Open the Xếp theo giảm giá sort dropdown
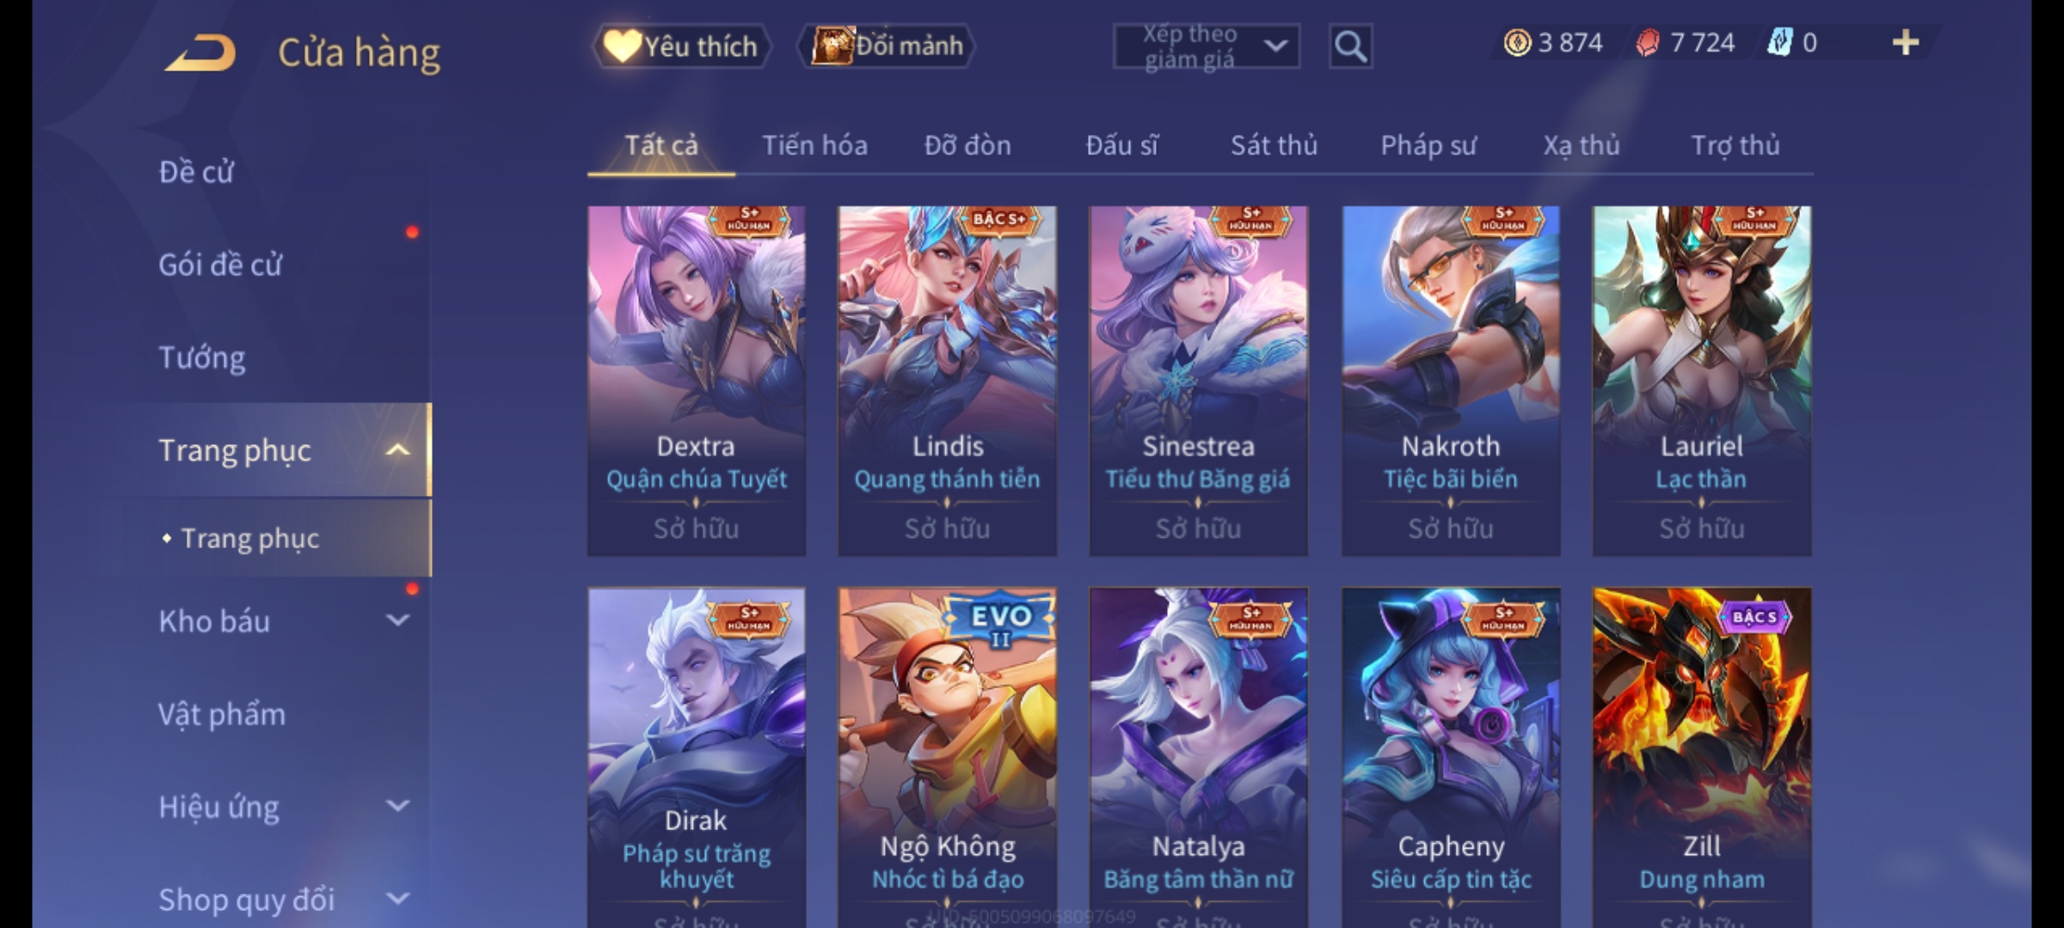Screen dimensions: 2064x928 1207,46
